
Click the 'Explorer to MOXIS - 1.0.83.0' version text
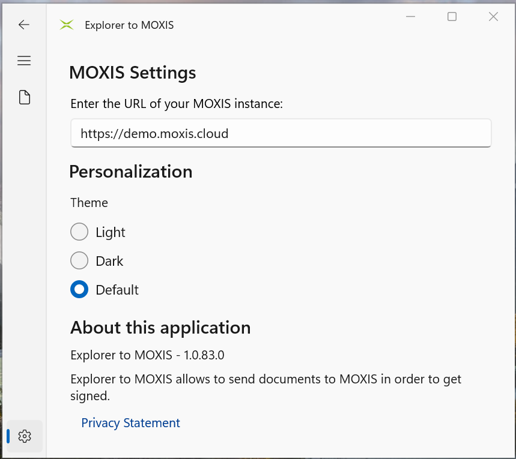[x=147, y=355]
